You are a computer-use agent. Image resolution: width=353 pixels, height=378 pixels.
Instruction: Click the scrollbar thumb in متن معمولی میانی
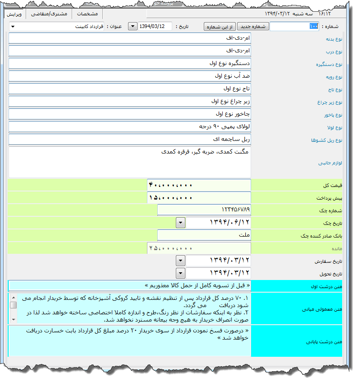14,305
